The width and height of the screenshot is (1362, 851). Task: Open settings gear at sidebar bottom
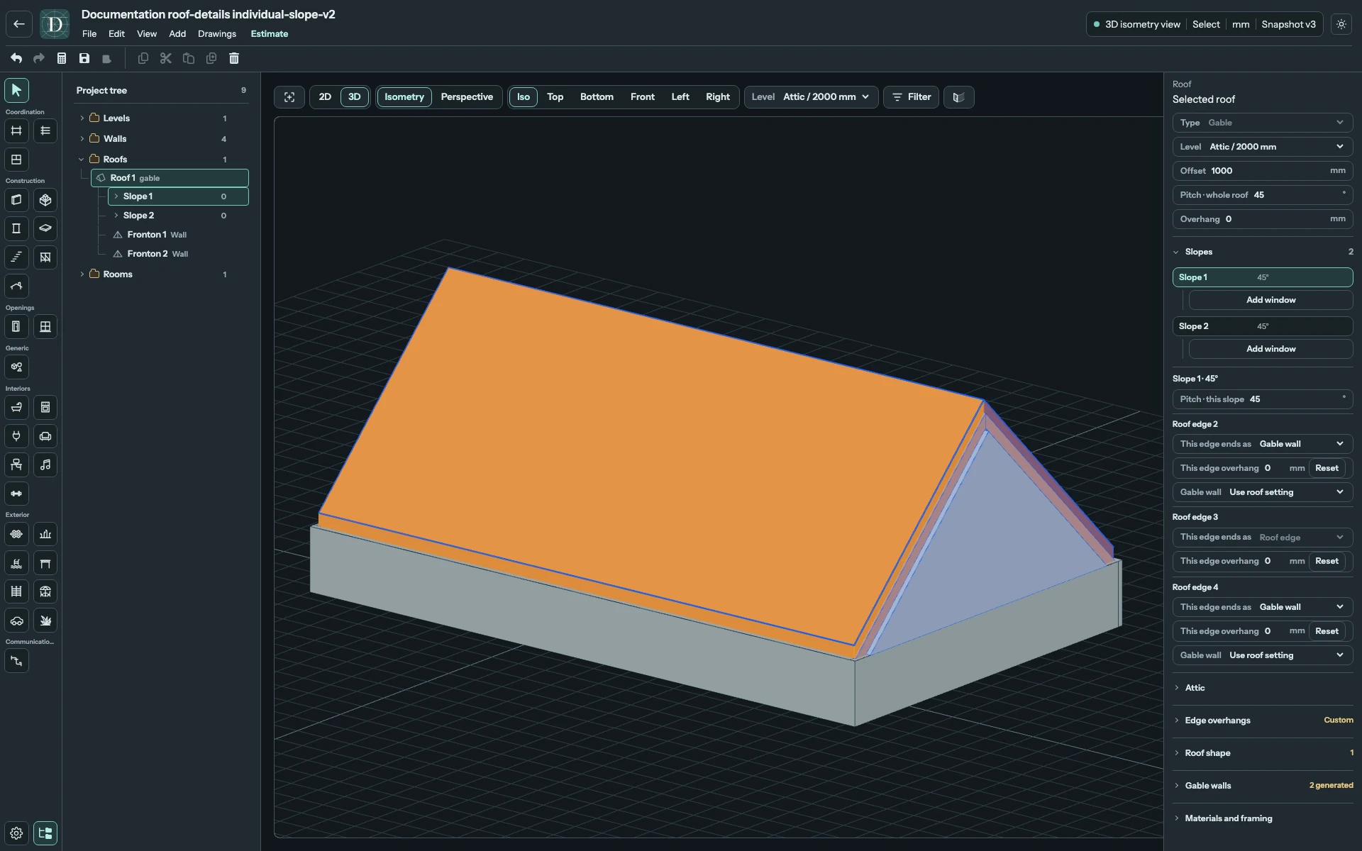coord(16,833)
